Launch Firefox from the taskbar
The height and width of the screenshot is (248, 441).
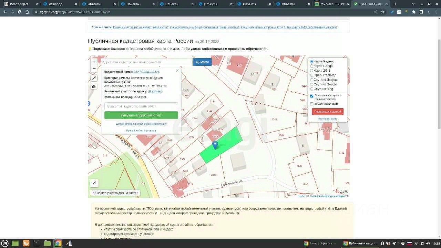[26, 243]
